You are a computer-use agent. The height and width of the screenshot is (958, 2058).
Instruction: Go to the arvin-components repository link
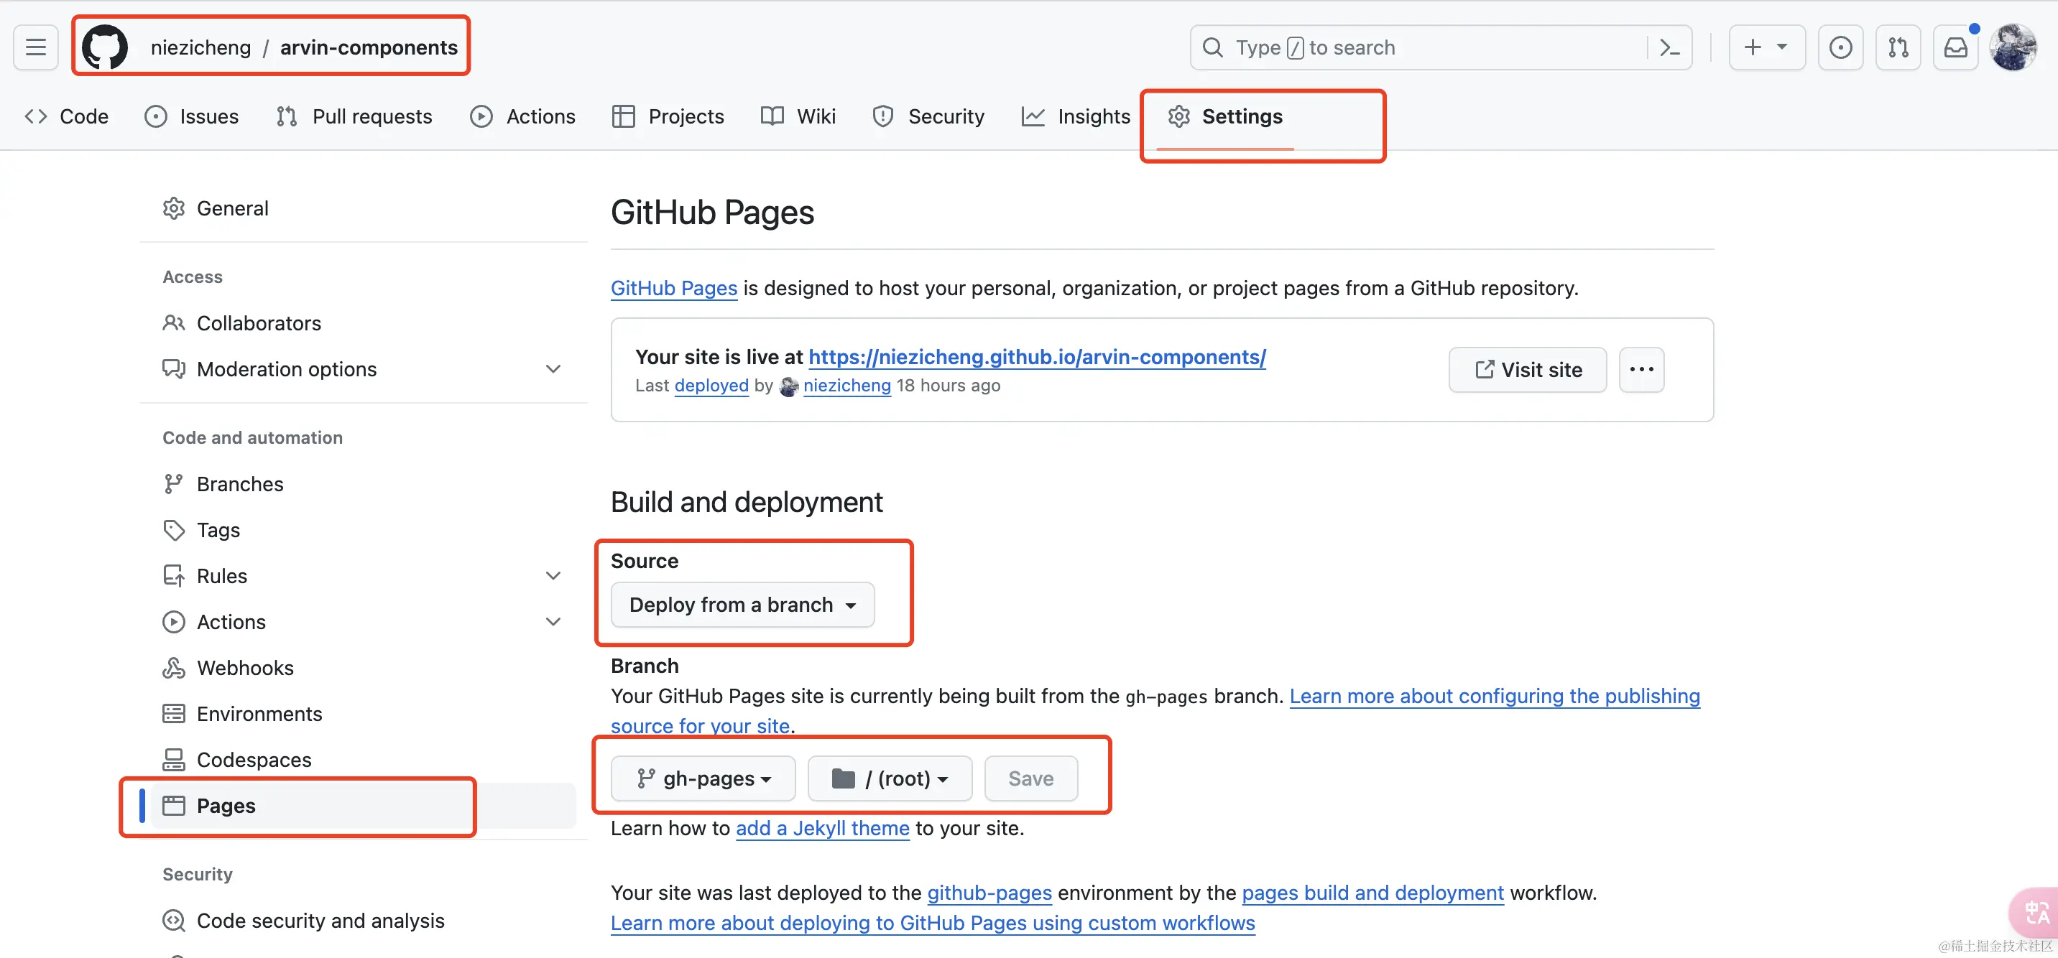point(369,48)
